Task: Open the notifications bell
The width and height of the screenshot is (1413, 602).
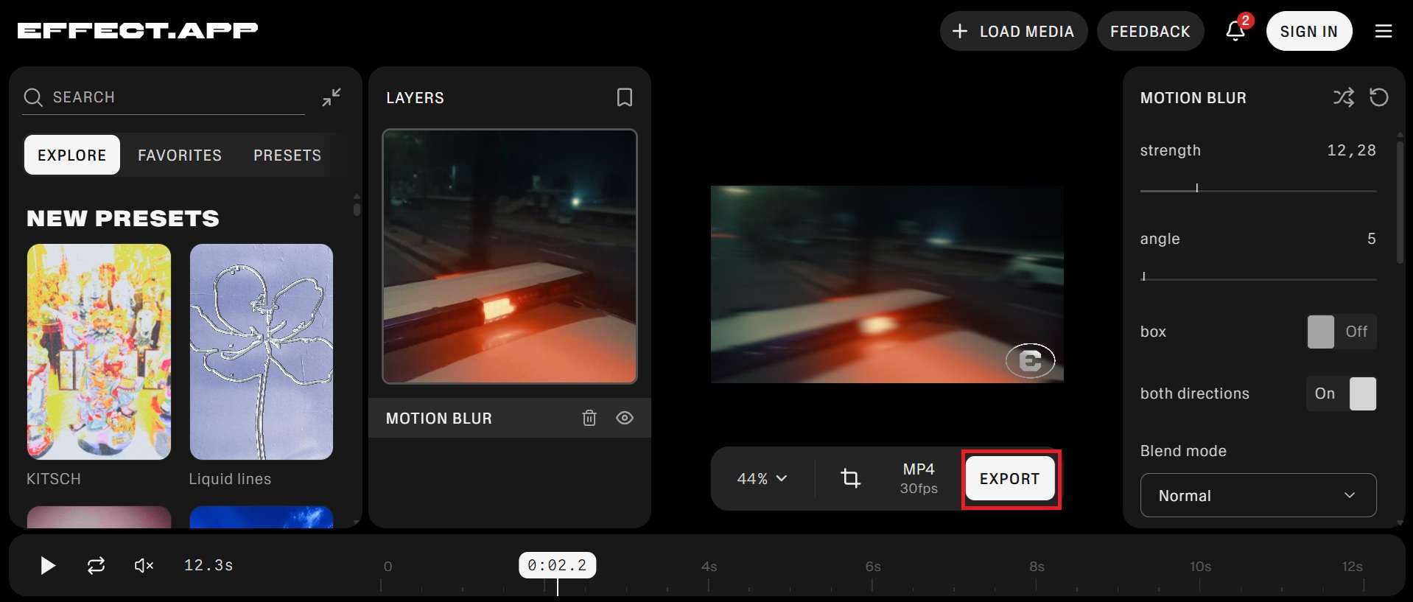Action: click(1235, 31)
